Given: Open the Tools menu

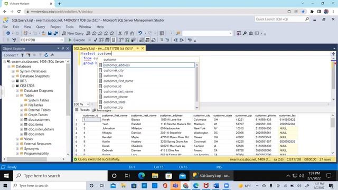Looking at the screenshot, I should point(70,27).
